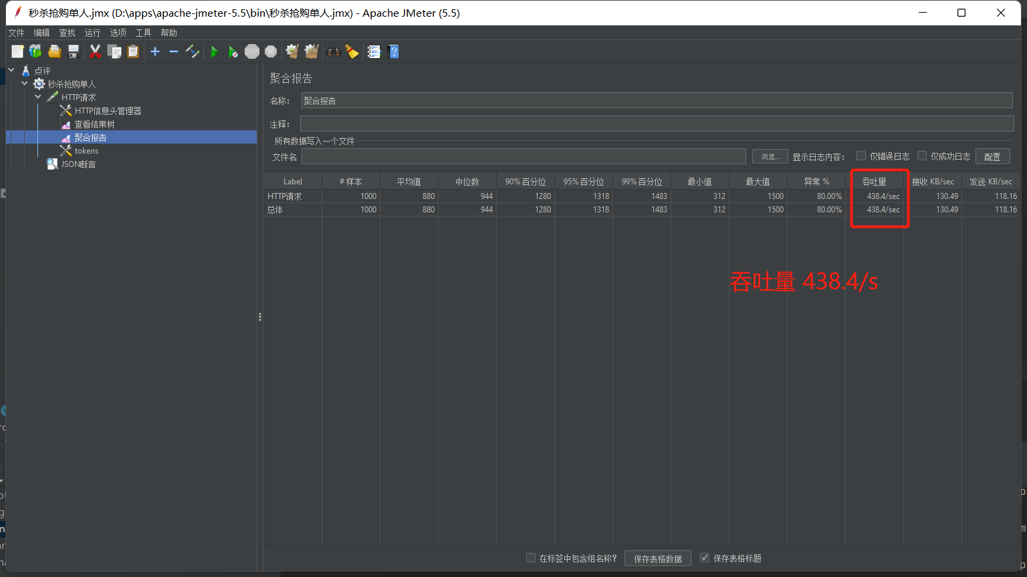Screen dimensions: 1027x577
Task: Open Search with the binoculars icon
Action: [x=333, y=51]
